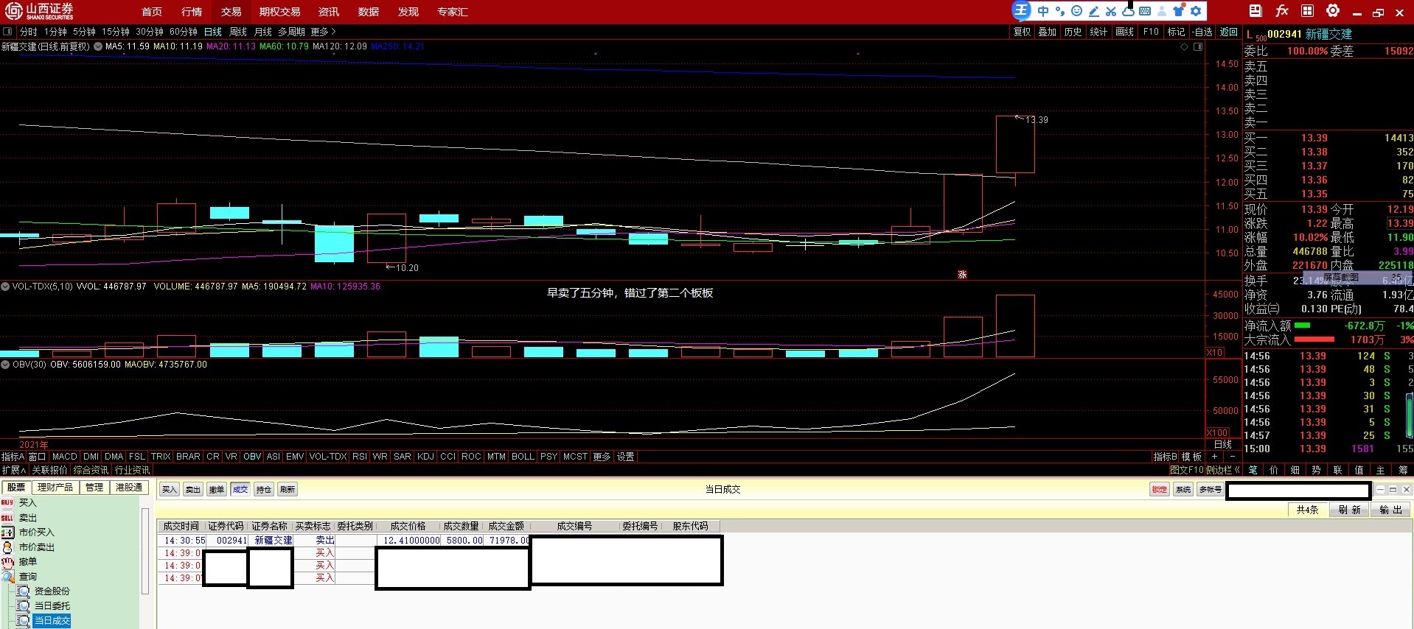This screenshot has height=629, width=1414.
Task: Click the input method scissors icon
Action: click(1111, 11)
